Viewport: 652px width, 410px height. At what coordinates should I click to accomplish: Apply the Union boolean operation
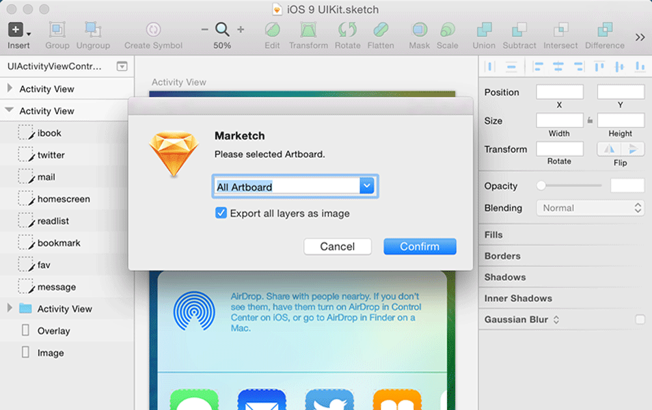point(484,30)
